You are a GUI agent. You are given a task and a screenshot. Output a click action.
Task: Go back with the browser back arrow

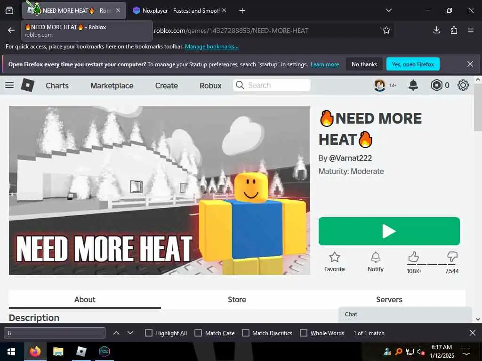pyautogui.click(x=11, y=30)
